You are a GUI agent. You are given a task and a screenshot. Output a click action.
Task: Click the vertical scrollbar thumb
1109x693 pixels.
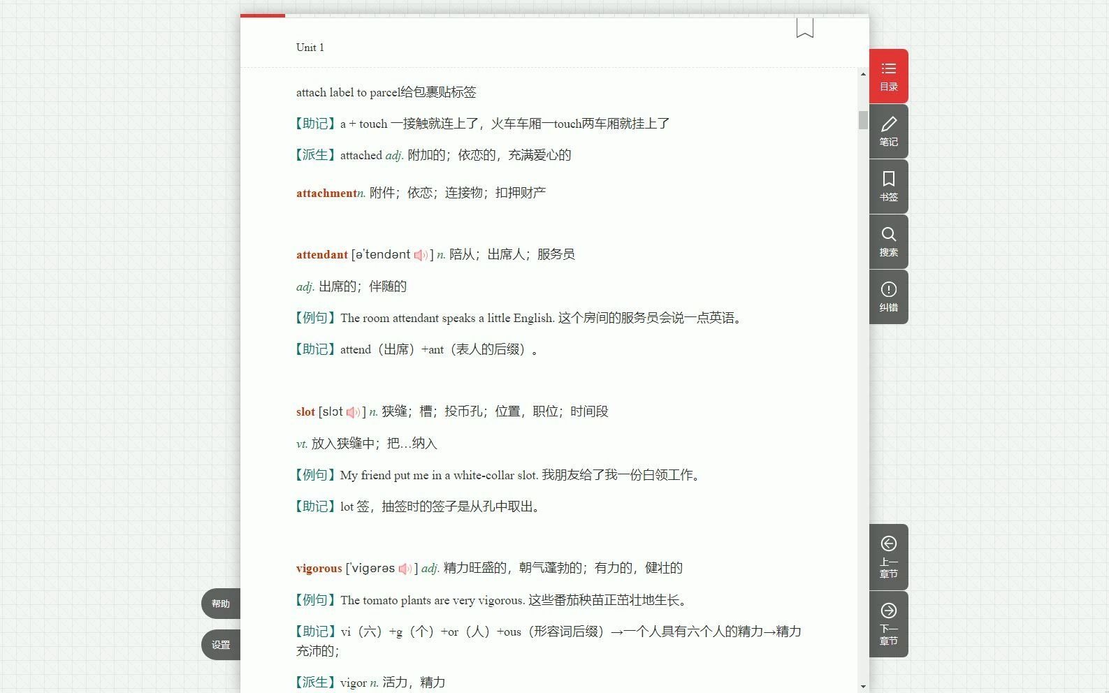click(x=863, y=120)
